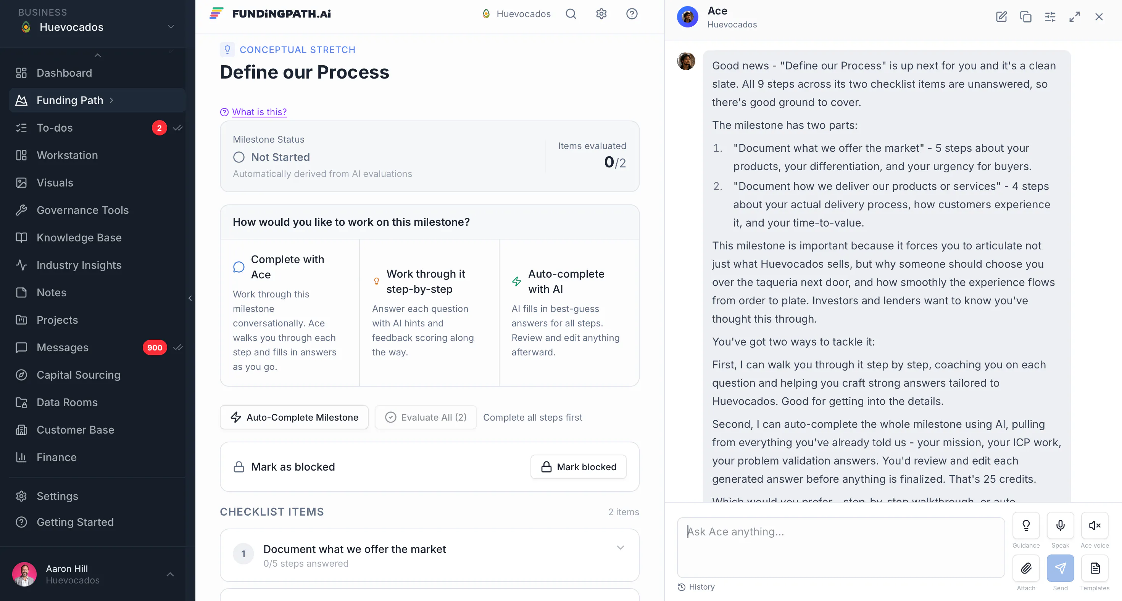Toggle the Ace voice mute button
Viewport: 1122px width, 601px height.
point(1095,525)
